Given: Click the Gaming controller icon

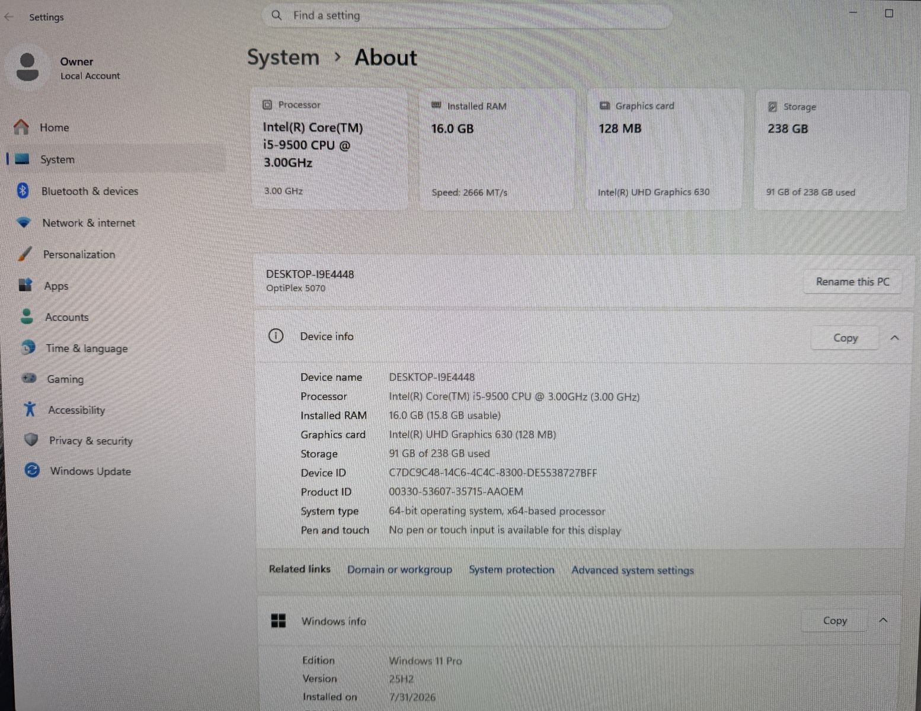Looking at the screenshot, I should (x=29, y=378).
